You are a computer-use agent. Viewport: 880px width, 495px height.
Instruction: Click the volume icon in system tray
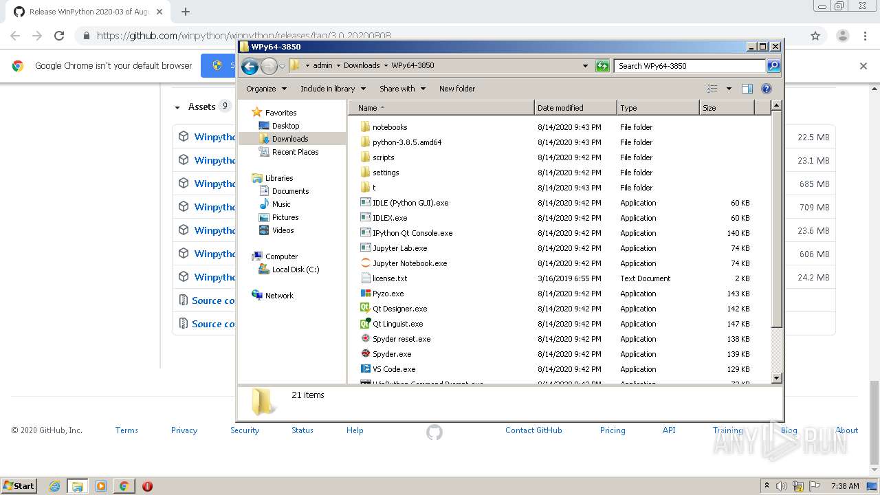click(x=782, y=486)
